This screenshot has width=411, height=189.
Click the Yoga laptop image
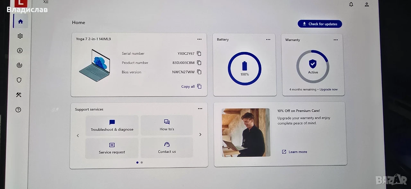(95, 65)
